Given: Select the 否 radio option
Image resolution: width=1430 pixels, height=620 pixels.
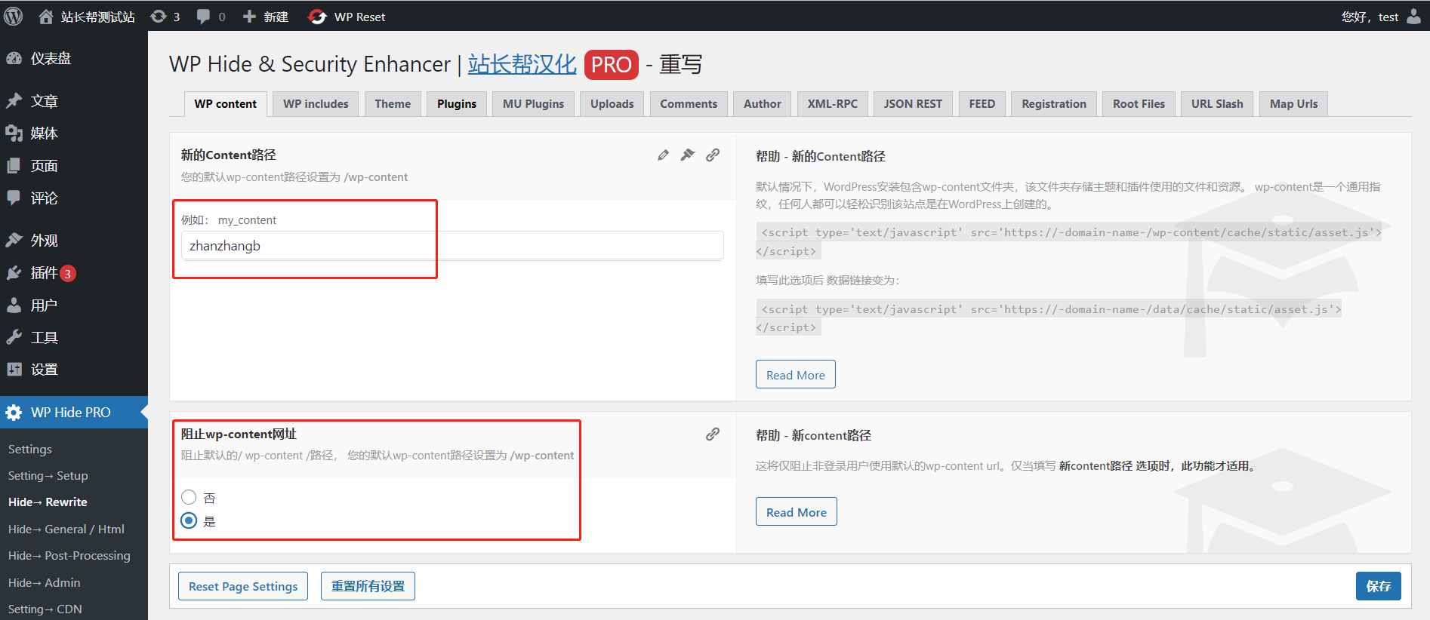Looking at the screenshot, I should click(x=189, y=497).
